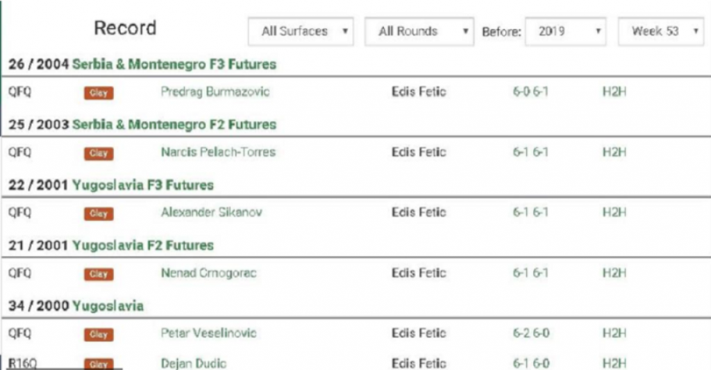The width and height of the screenshot is (711, 370).
Task: Open Serbia & Montenegro F3 Futures tournament
Action: (174, 64)
